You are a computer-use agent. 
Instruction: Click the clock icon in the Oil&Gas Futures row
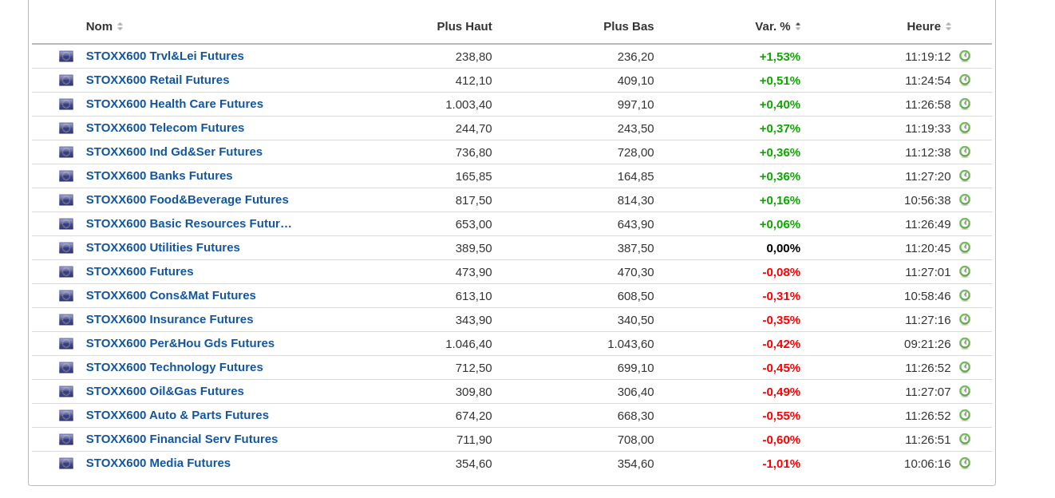pos(965,391)
